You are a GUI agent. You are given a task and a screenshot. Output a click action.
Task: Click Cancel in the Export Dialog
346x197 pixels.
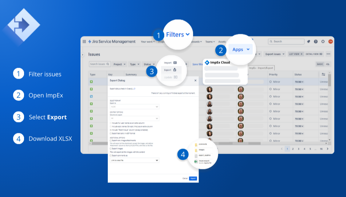(185, 178)
